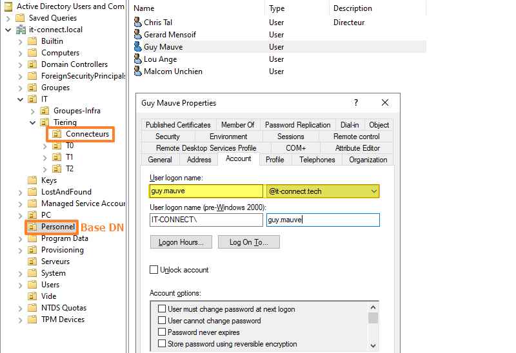The image size is (516, 353).
Task: Click the Lou Ange user icon
Action: click(138, 59)
